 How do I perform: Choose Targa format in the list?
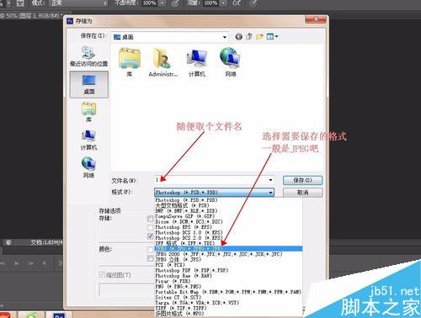(228, 303)
